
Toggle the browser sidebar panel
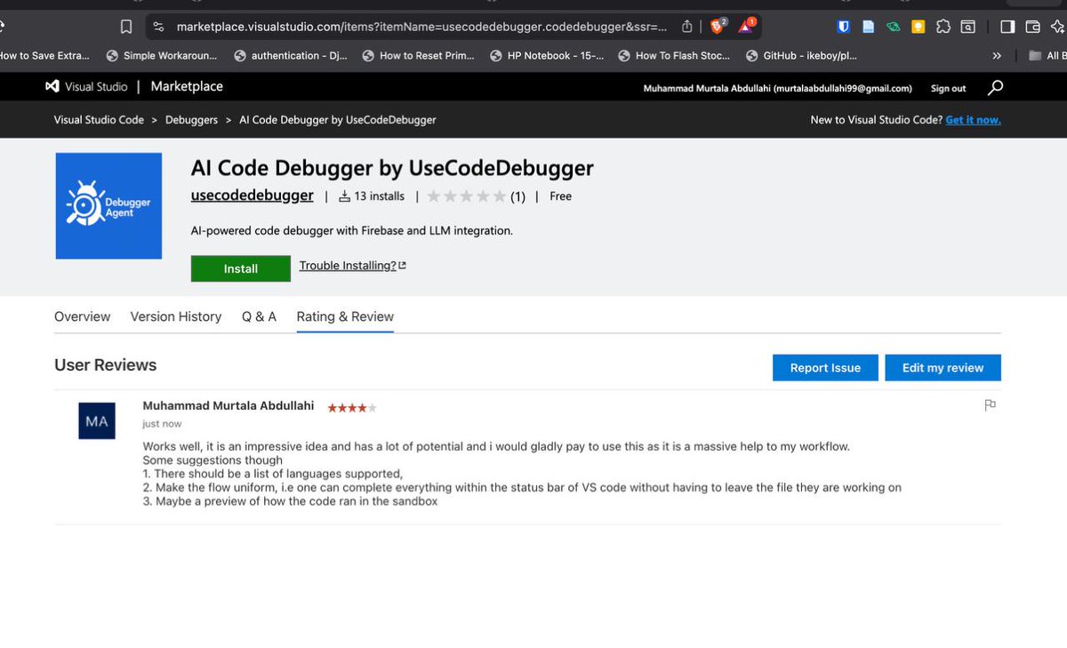tap(1007, 27)
